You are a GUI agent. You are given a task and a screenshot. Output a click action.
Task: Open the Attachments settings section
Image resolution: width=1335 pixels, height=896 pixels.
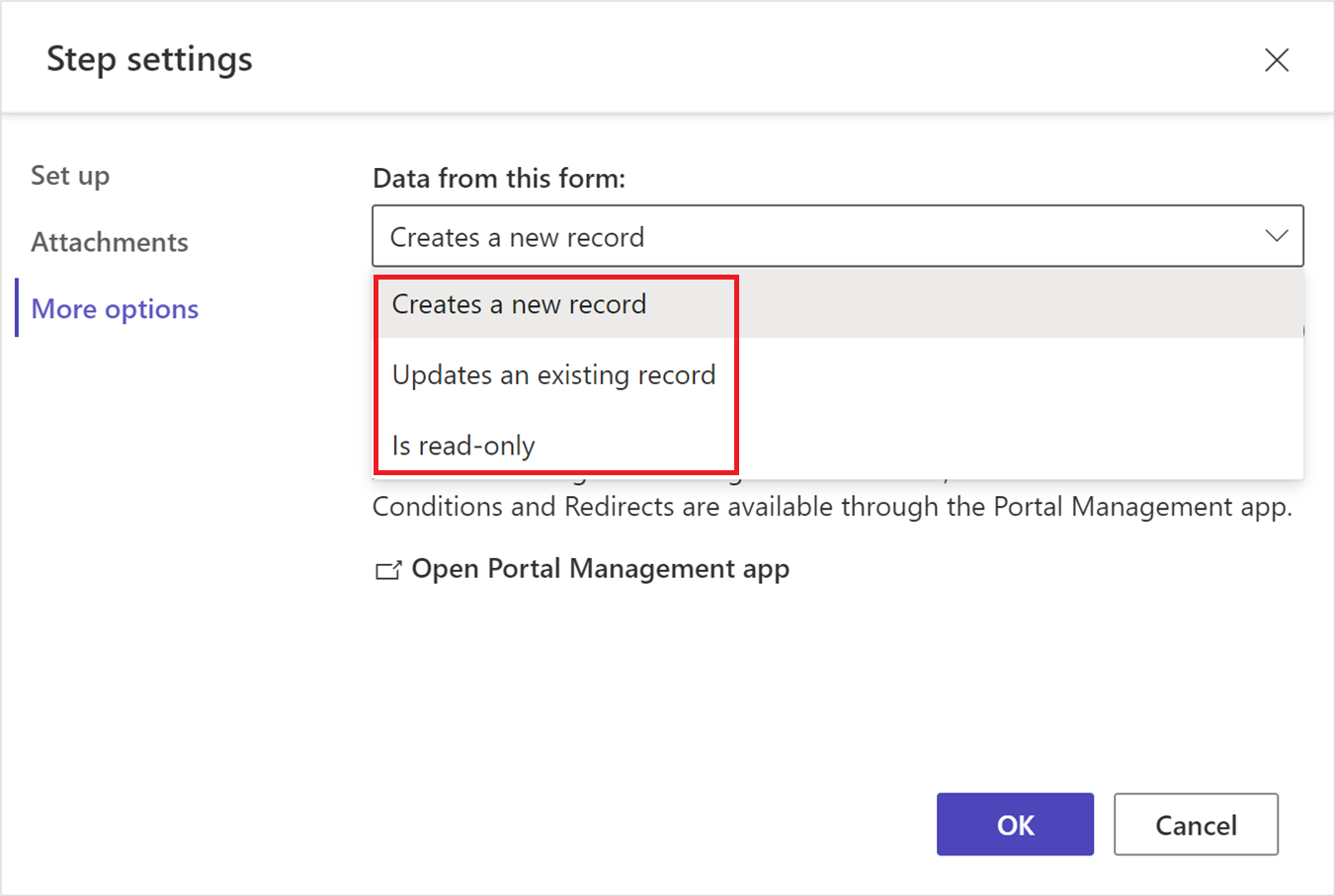pyautogui.click(x=110, y=241)
